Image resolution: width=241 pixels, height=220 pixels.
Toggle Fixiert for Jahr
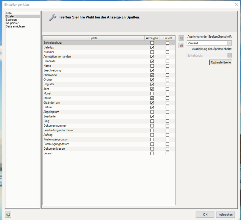tap(167, 89)
